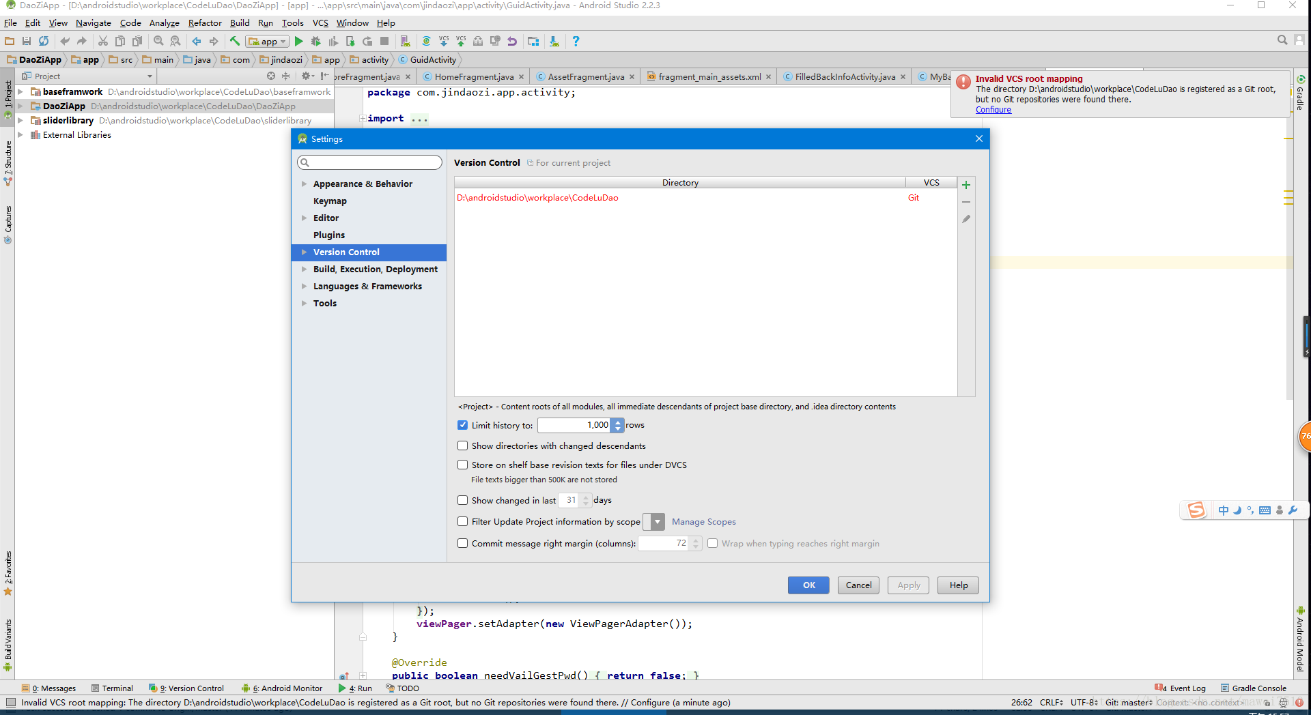Click the Settings search input field
Screen dimensions: 1311x715
(x=369, y=162)
